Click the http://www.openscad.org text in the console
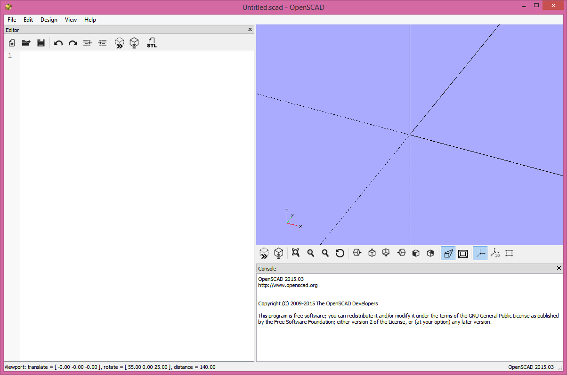567x375 pixels. coord(288,285)
